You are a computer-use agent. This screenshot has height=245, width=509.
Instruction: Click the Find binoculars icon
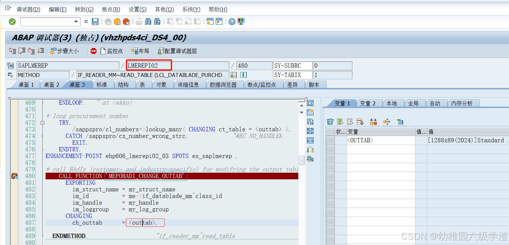pos(148,22)
